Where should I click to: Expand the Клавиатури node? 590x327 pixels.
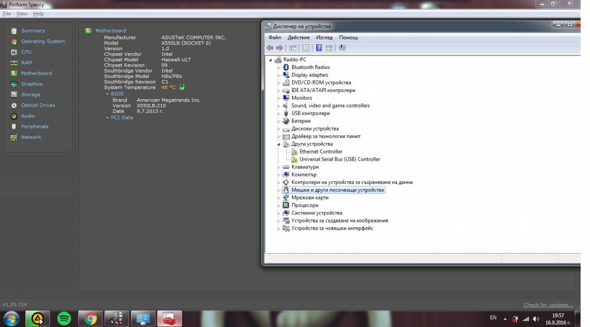(x=278, y=167)
